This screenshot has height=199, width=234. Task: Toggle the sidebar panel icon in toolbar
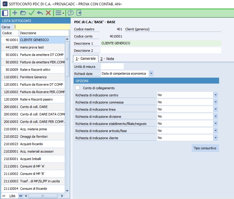5,13
